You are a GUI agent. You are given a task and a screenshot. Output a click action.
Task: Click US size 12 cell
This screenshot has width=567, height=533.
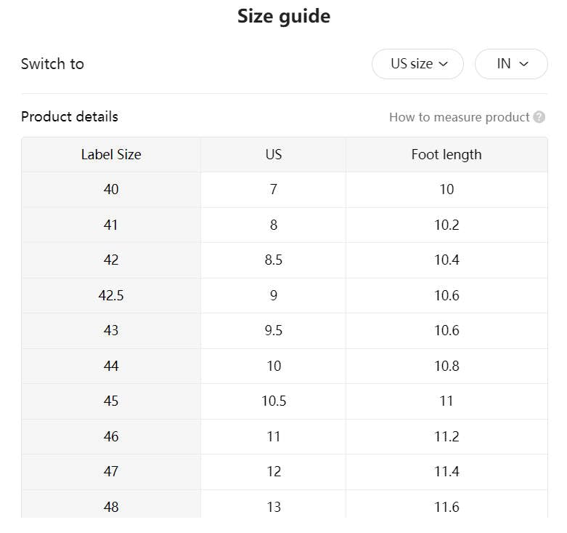pos(274,471)
